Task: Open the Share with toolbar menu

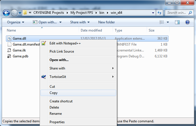Action: tap(80, 22)
